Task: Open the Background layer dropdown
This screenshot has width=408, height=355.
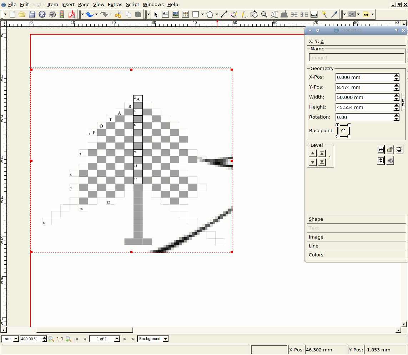Action: 153,339
